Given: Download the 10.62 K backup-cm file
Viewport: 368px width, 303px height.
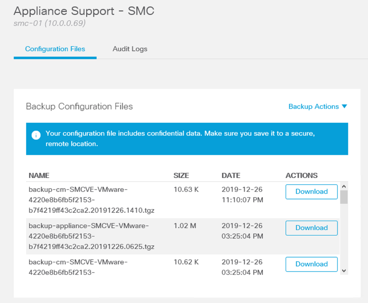Looking at the screenshot, I should coord(311,264).
